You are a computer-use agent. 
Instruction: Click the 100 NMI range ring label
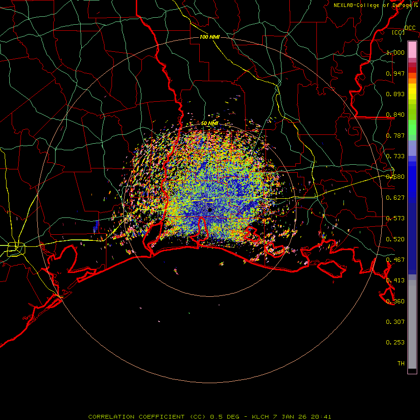click(x=210, y=37)
